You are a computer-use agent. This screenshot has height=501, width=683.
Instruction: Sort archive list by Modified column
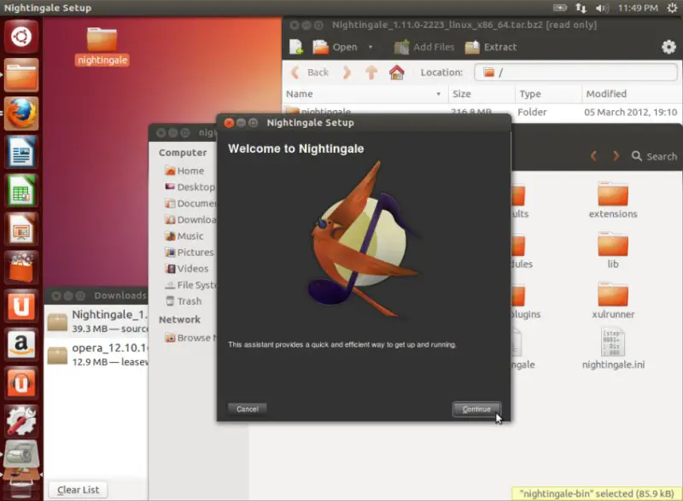click(x=632, y=94)
